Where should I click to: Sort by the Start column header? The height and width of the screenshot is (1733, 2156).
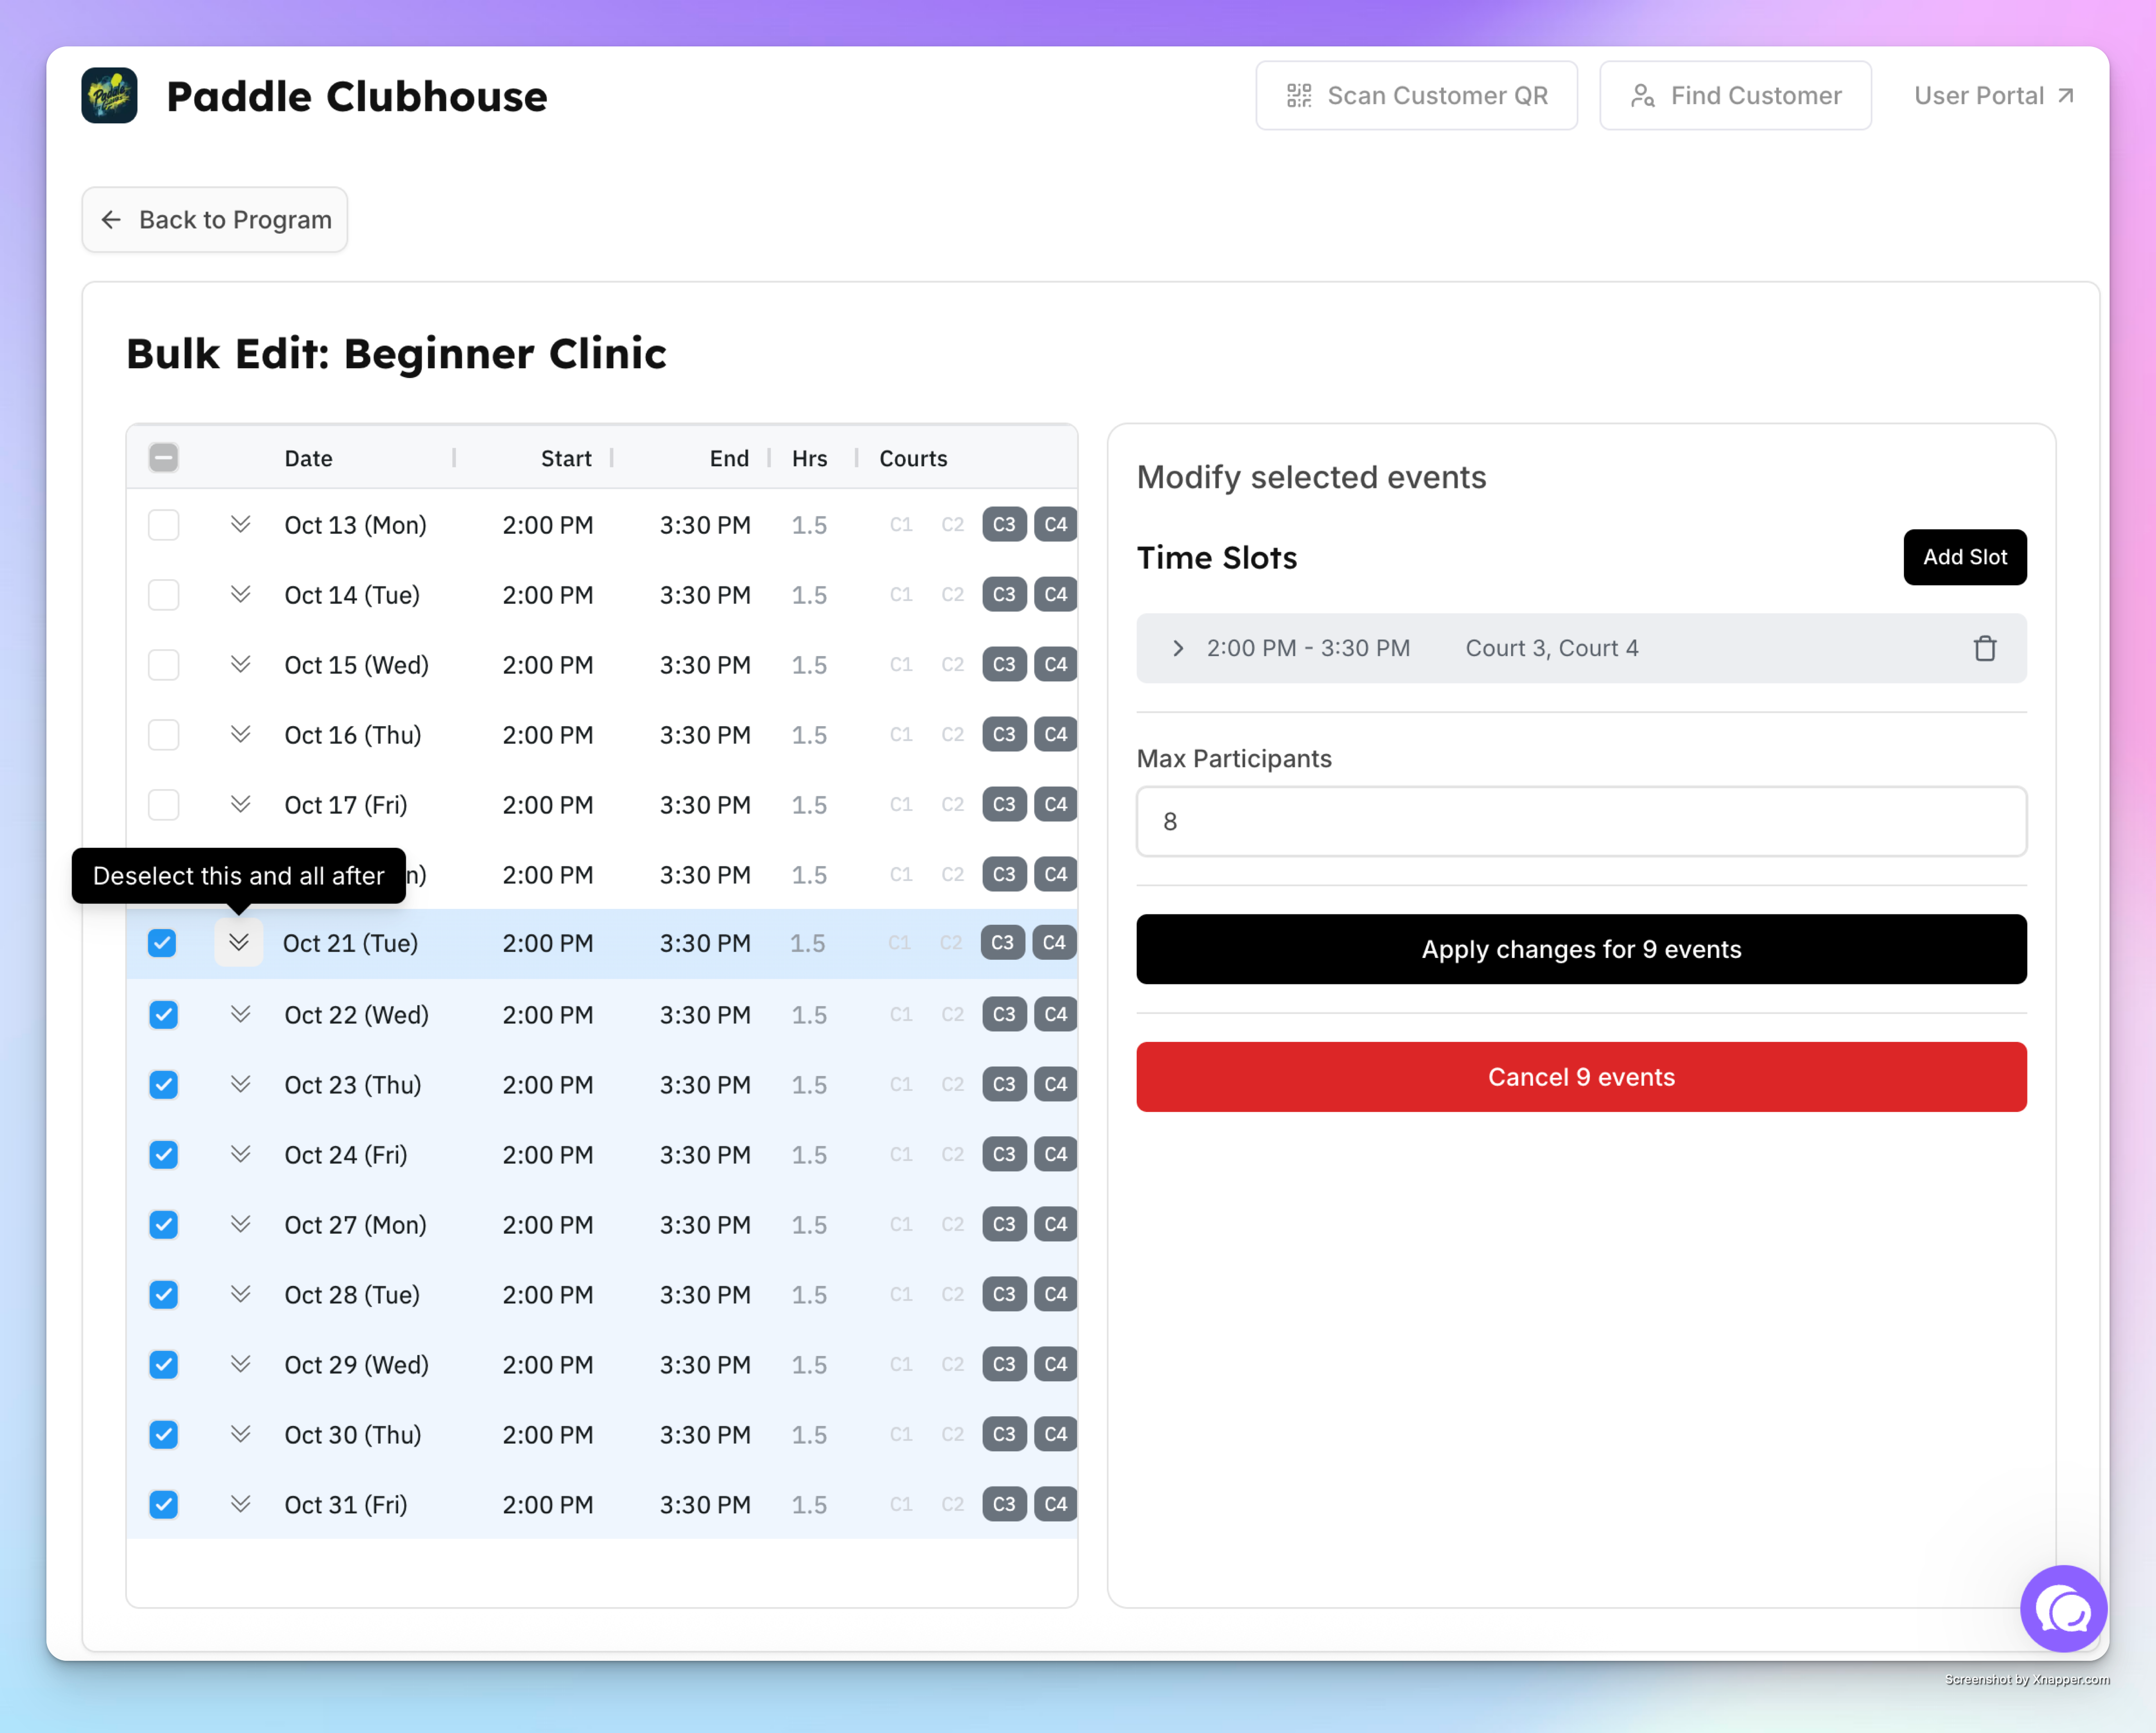566,458
